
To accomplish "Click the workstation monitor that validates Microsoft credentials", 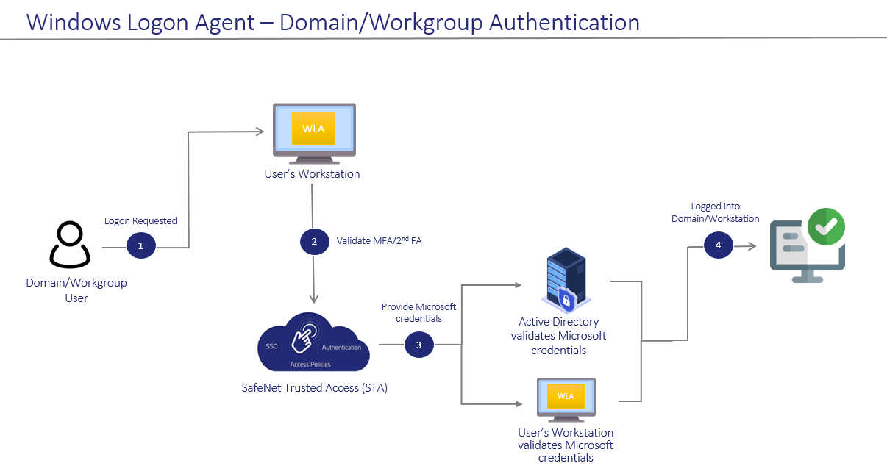I will tap(566, 401).
